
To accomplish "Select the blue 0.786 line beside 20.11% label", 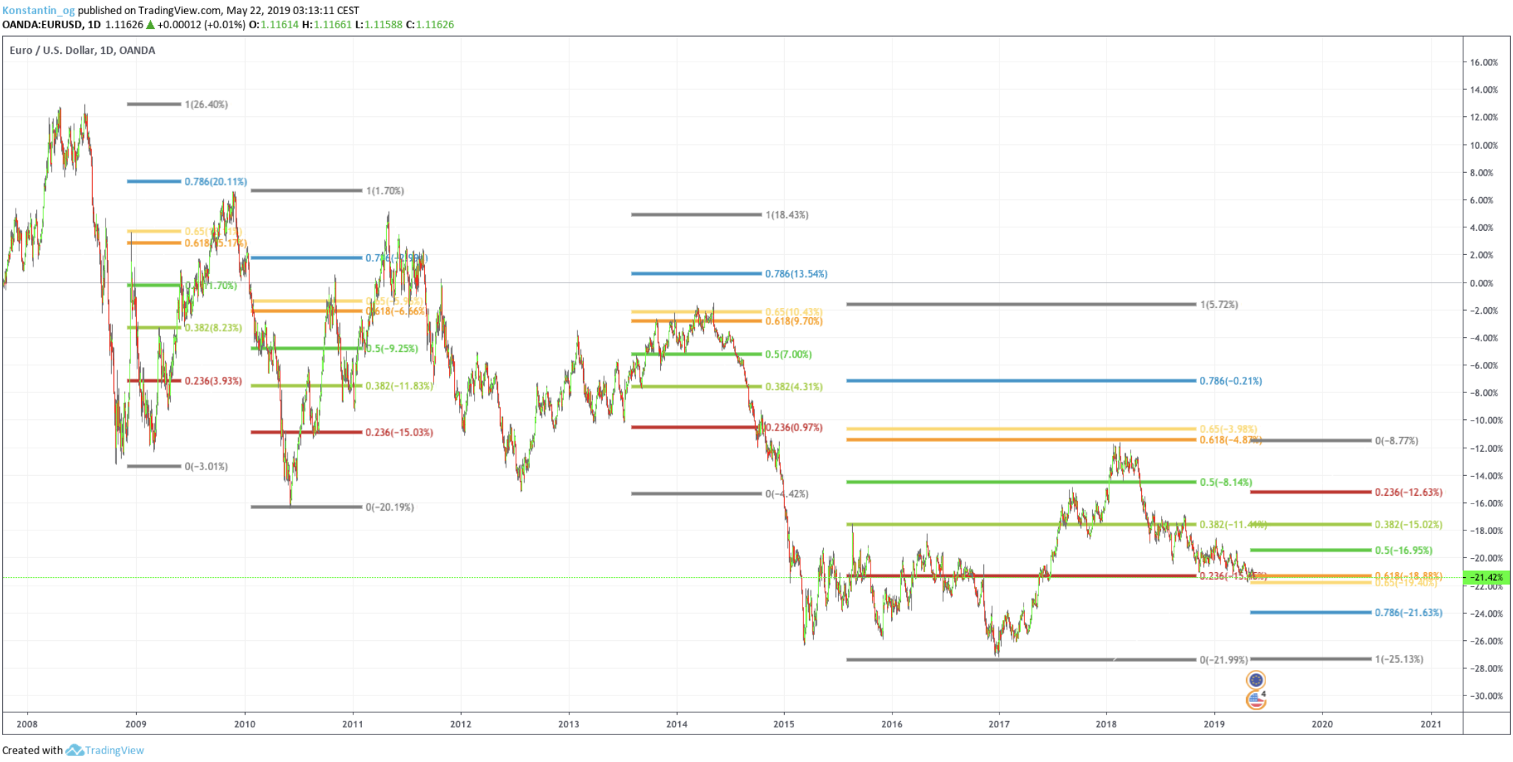I will coord(154,182).
